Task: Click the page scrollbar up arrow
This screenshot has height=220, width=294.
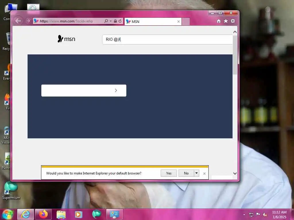Action: pyautogui.click(x=235, y=32)
